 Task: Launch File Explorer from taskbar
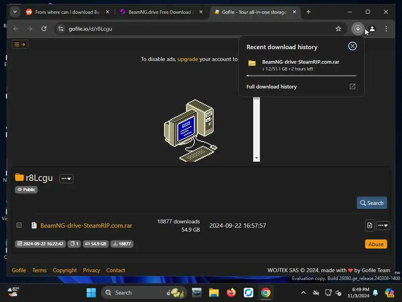pyautogui.click(x=214, y=293)
